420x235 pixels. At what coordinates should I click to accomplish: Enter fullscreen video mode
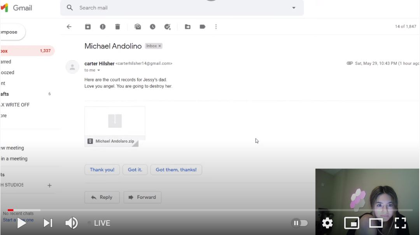(x=400, y=223)
